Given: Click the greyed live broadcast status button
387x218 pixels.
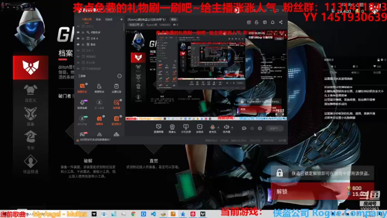Looking at the screenshot, I should [275, 128].
